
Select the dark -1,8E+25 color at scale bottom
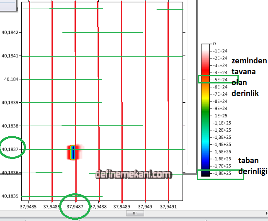pos(206,173)
